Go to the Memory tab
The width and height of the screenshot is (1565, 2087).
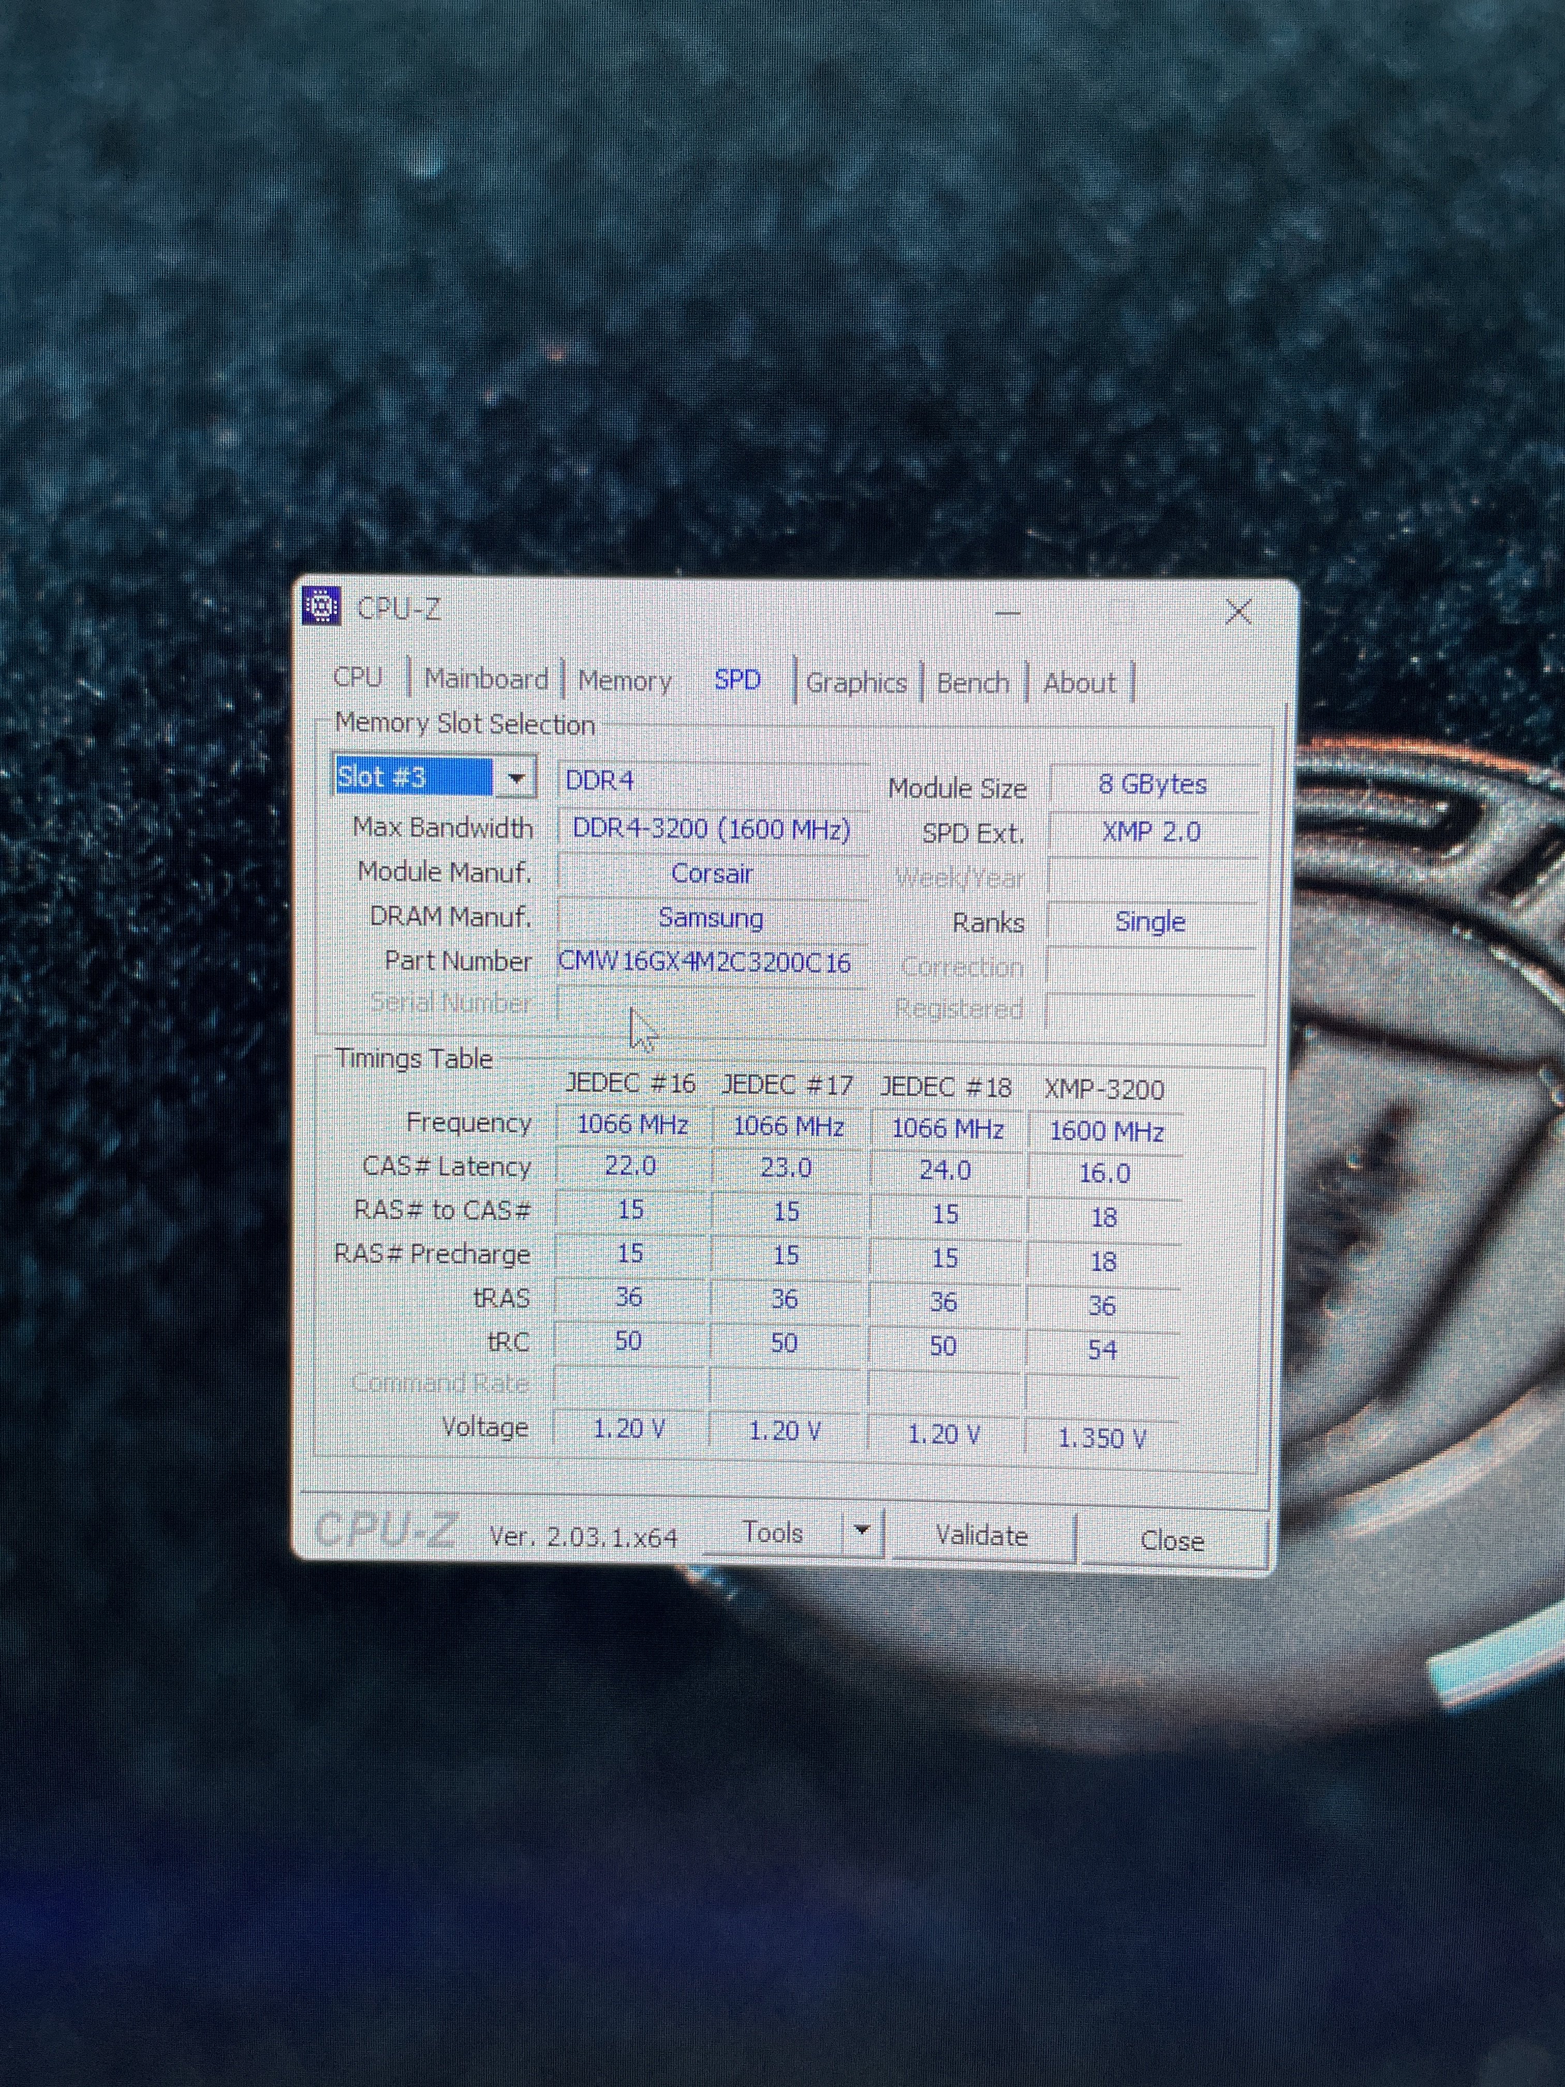(625, 681)
